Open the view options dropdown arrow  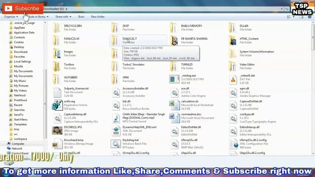[294, 17]
